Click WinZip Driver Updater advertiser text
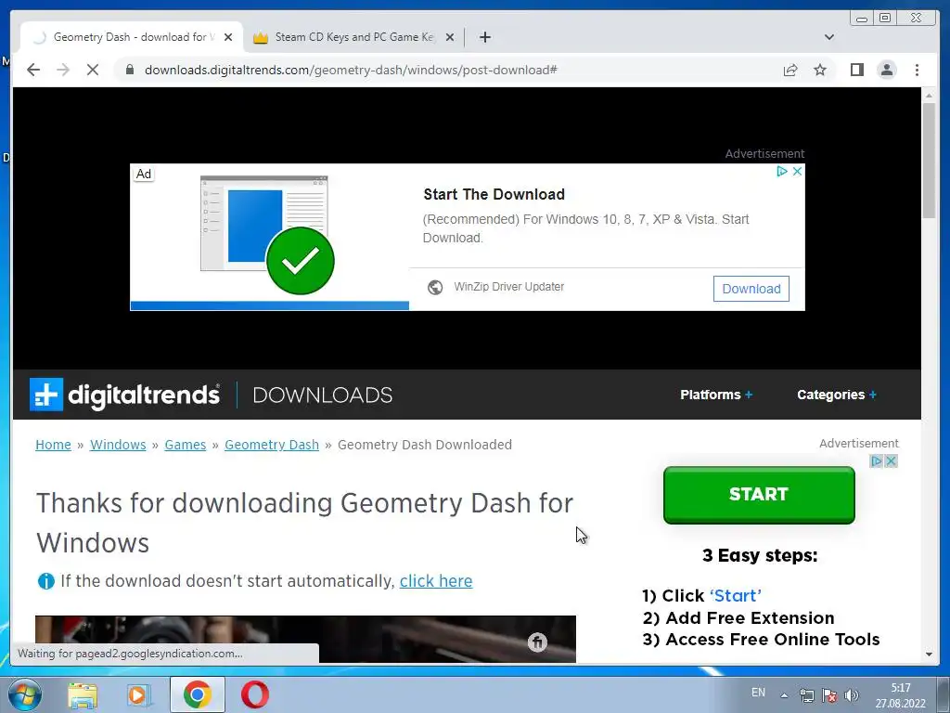 click(508, 287)
